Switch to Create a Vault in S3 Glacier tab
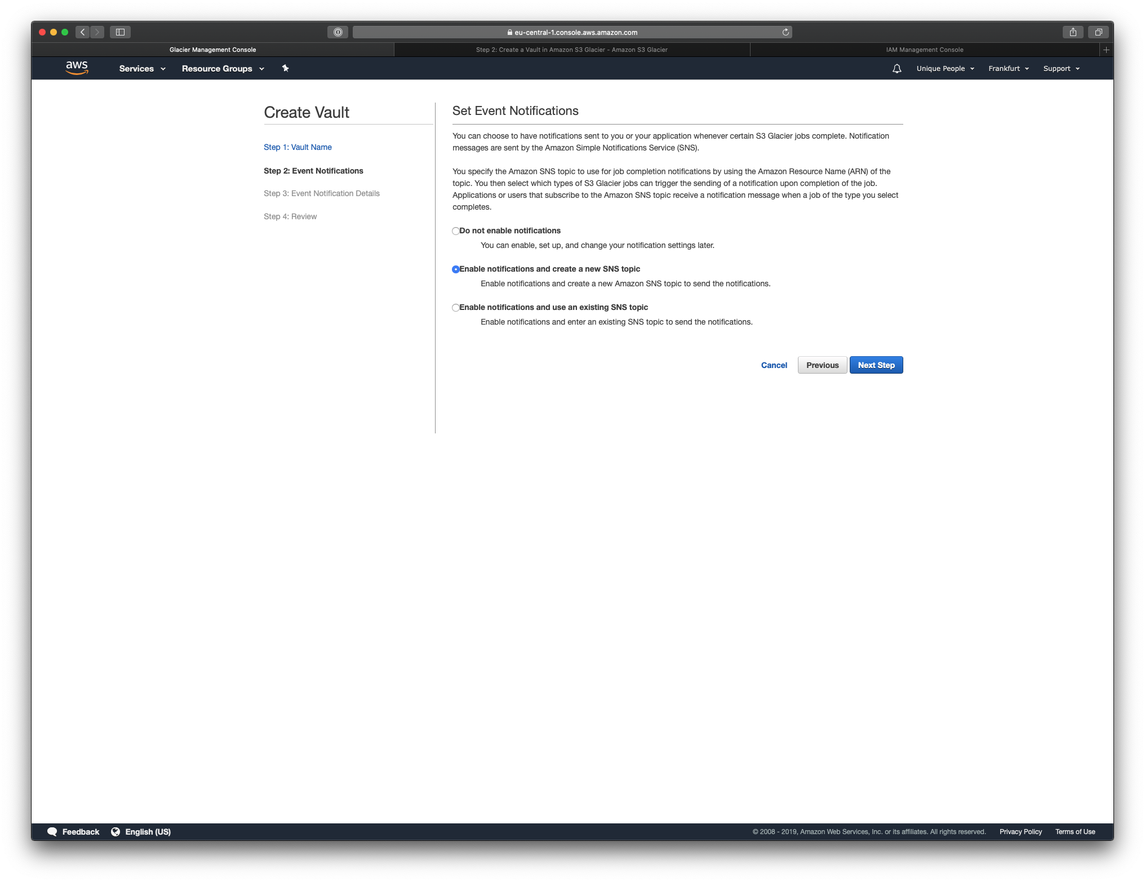Viewport: 1145px width, 882px height. [572, 50]
